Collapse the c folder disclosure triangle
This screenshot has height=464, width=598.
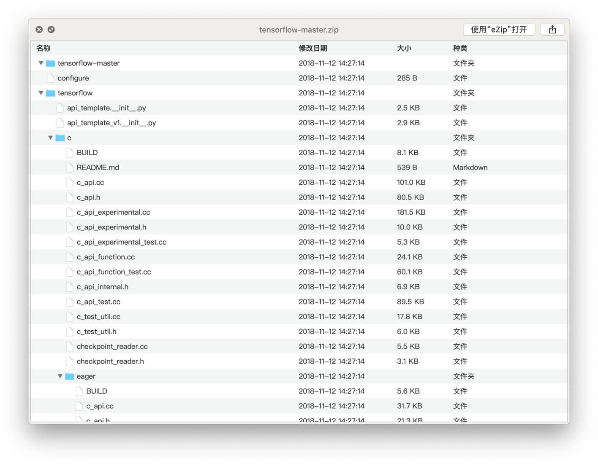50,138
